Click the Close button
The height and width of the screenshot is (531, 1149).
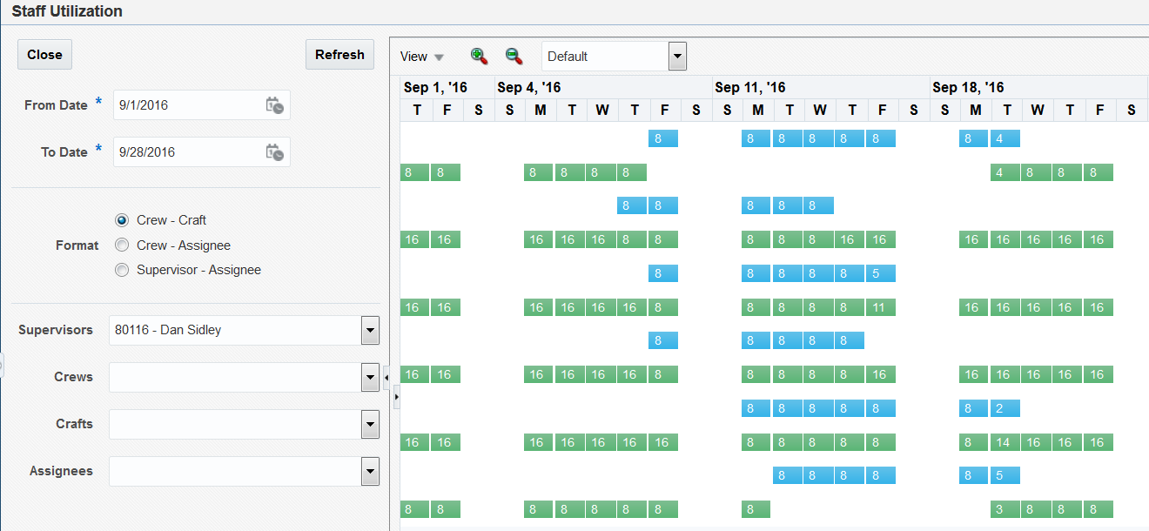[44, 54]
